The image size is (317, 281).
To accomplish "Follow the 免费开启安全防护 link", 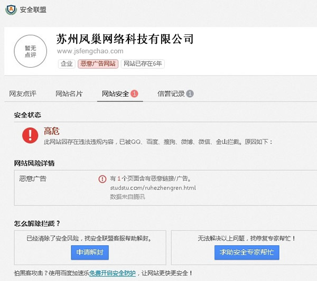I will point(112,273).
